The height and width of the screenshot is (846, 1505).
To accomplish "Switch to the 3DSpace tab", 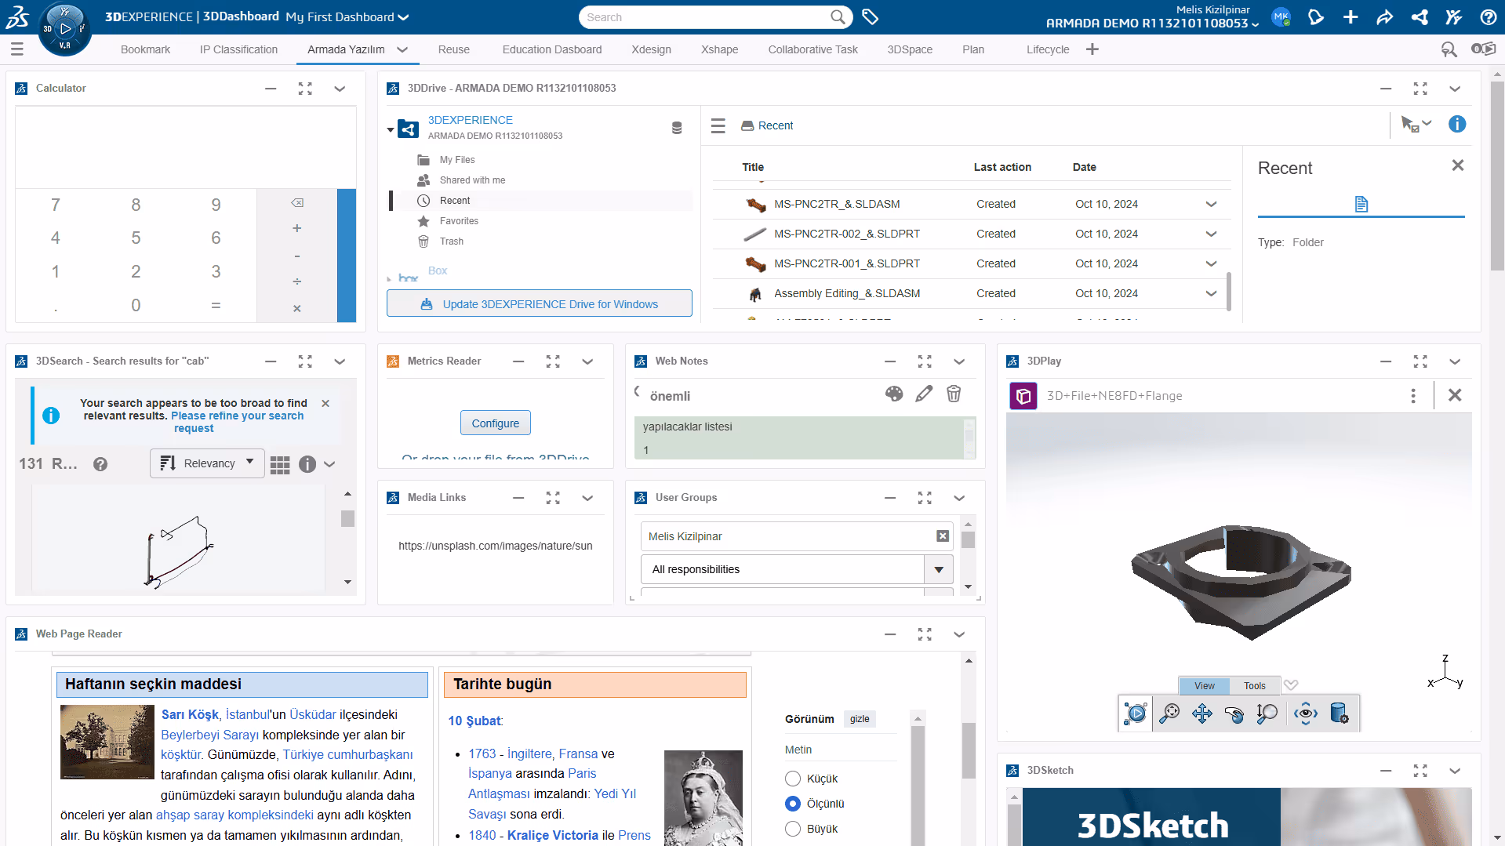I will click(x=910, y=49).
